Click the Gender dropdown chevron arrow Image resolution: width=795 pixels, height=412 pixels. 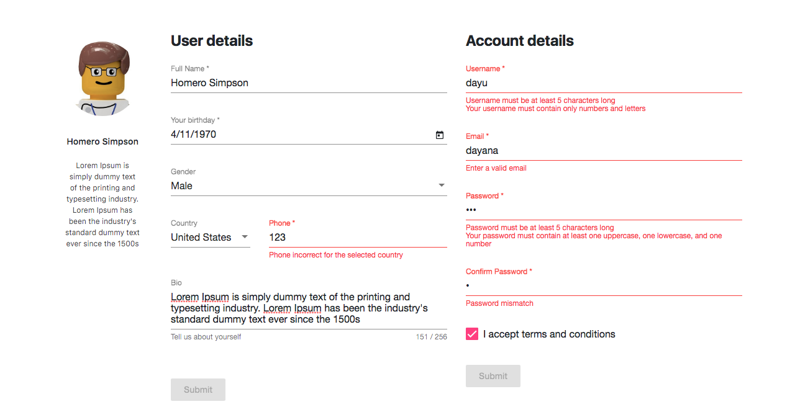point(442,185)
